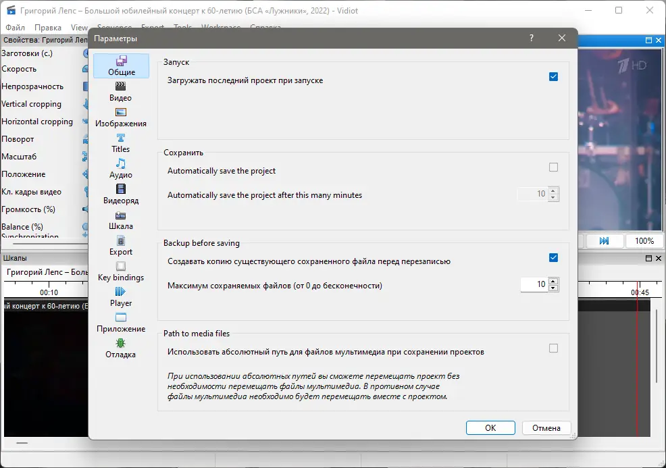Decrease the autosave minutes spinner
The image size is (666, 468).
coord(553,197)
